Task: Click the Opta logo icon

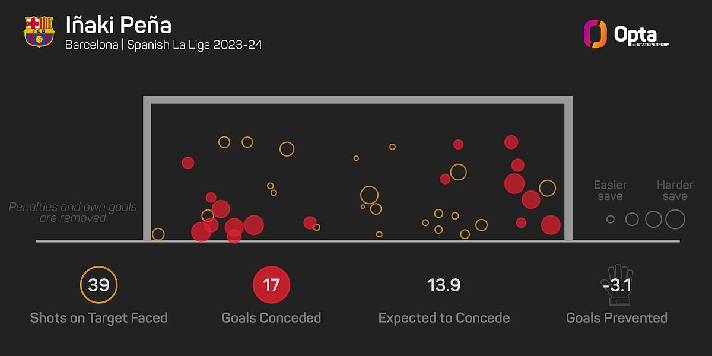Action: (x=595, y=34)
